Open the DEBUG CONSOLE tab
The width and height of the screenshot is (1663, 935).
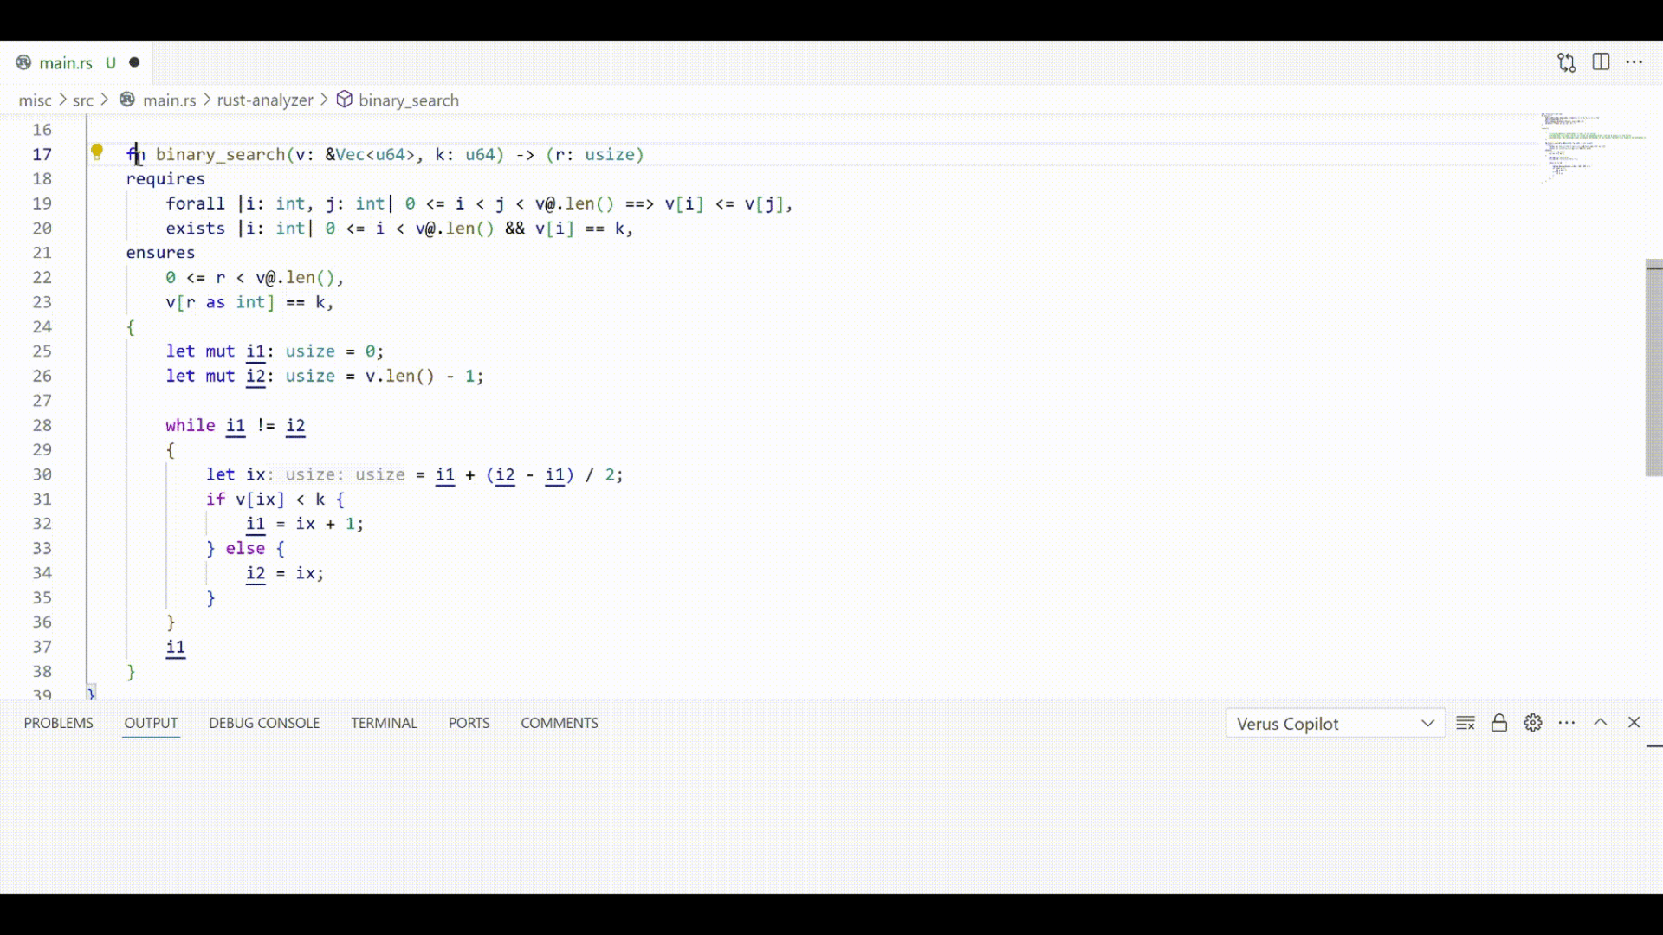click(264, 723)
